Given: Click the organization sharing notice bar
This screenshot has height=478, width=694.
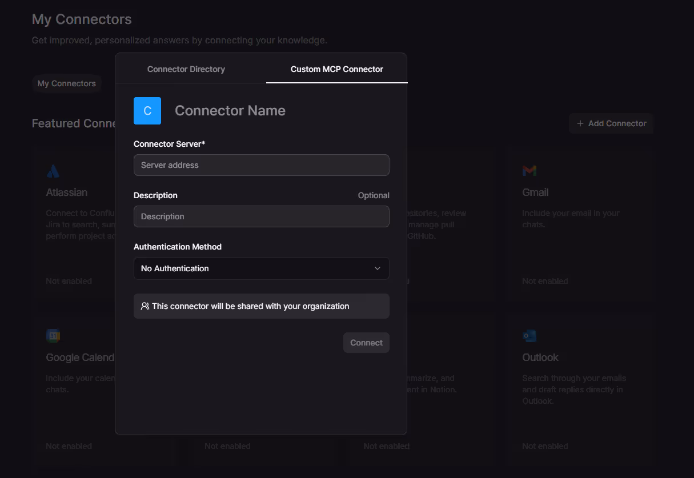Looking at the screenshot, I should pos(261,306).
